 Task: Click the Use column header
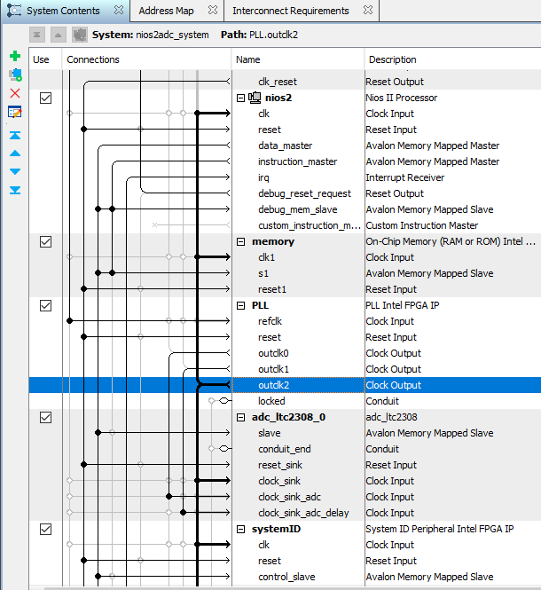(45, 59)
